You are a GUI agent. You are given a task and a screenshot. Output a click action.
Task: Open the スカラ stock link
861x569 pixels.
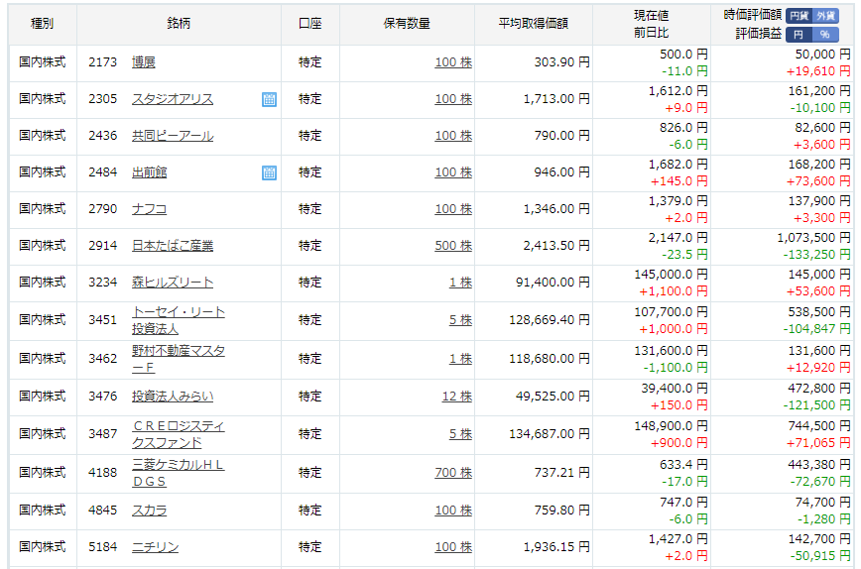tap(150, 511)
